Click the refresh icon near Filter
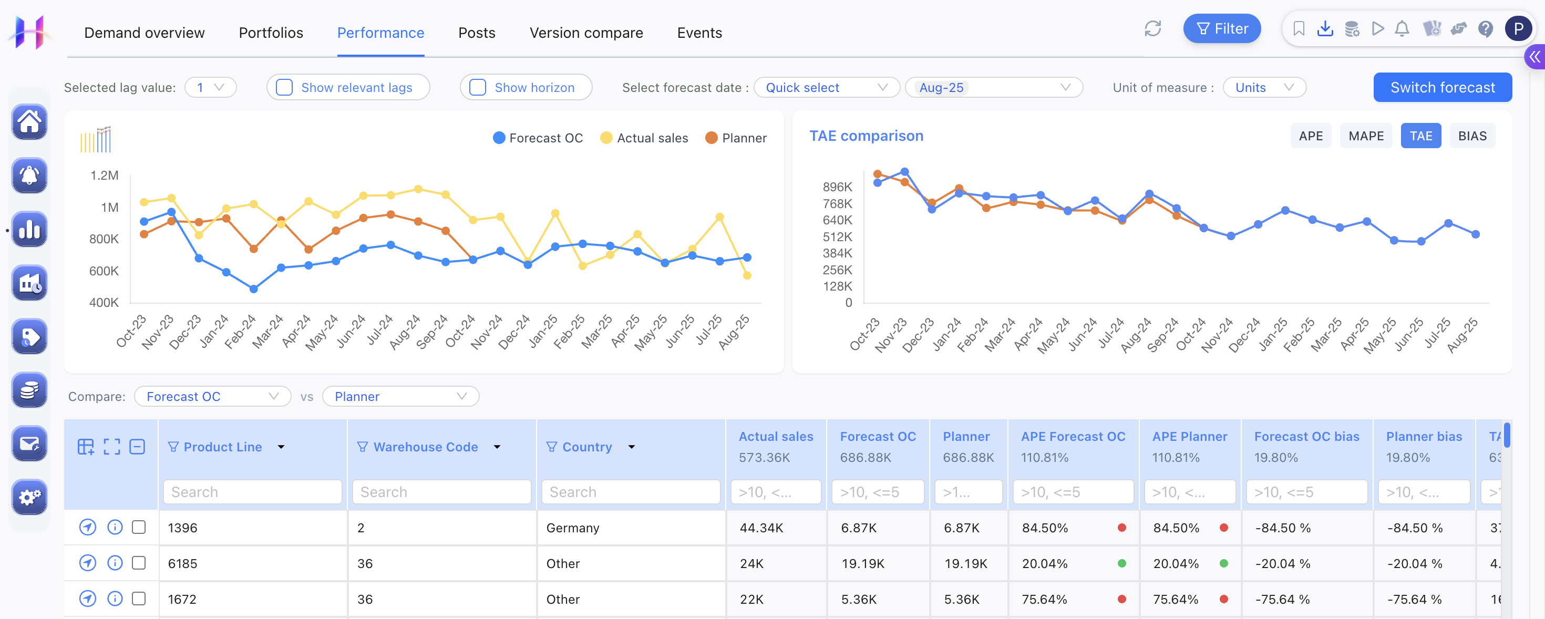Screen dimensions: 1545x619 point(1152,29)
